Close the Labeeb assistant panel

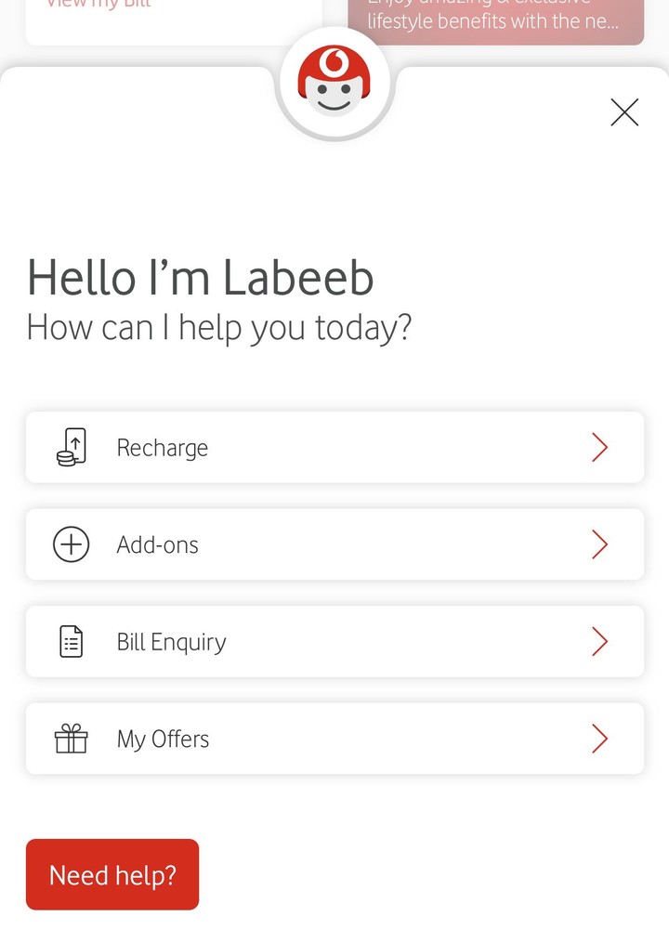coord(624,112)
